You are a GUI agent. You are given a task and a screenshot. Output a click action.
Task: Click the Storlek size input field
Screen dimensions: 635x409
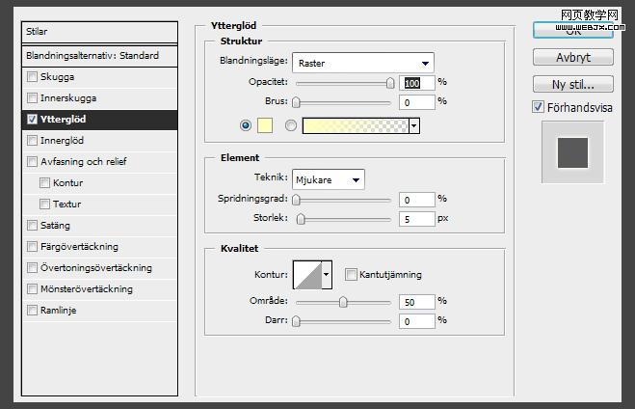416,219
